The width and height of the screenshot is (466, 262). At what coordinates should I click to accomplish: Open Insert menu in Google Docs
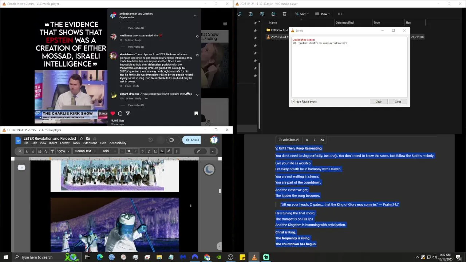tap(53, 143)
